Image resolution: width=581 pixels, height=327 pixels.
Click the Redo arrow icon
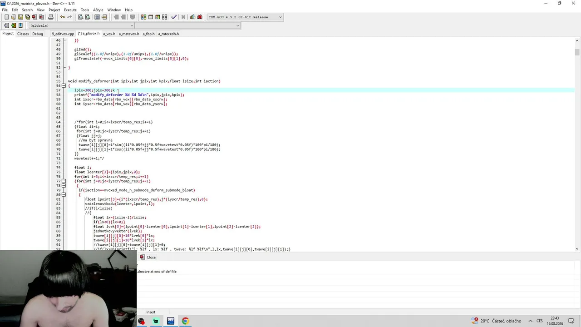69,17
